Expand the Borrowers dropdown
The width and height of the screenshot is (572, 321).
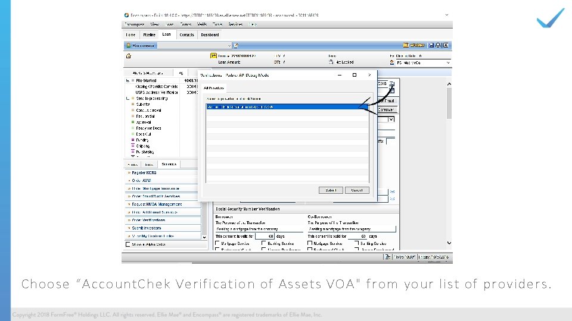coord(229,46)
